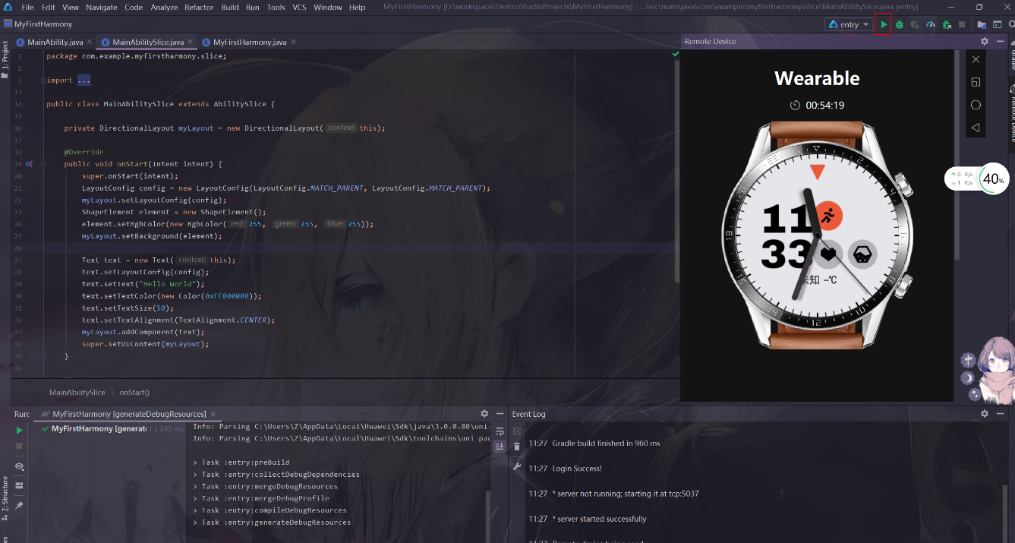Viewport: 1015px width, 543px height.
Task: Click the Run panel stop square
Action: 20,446
